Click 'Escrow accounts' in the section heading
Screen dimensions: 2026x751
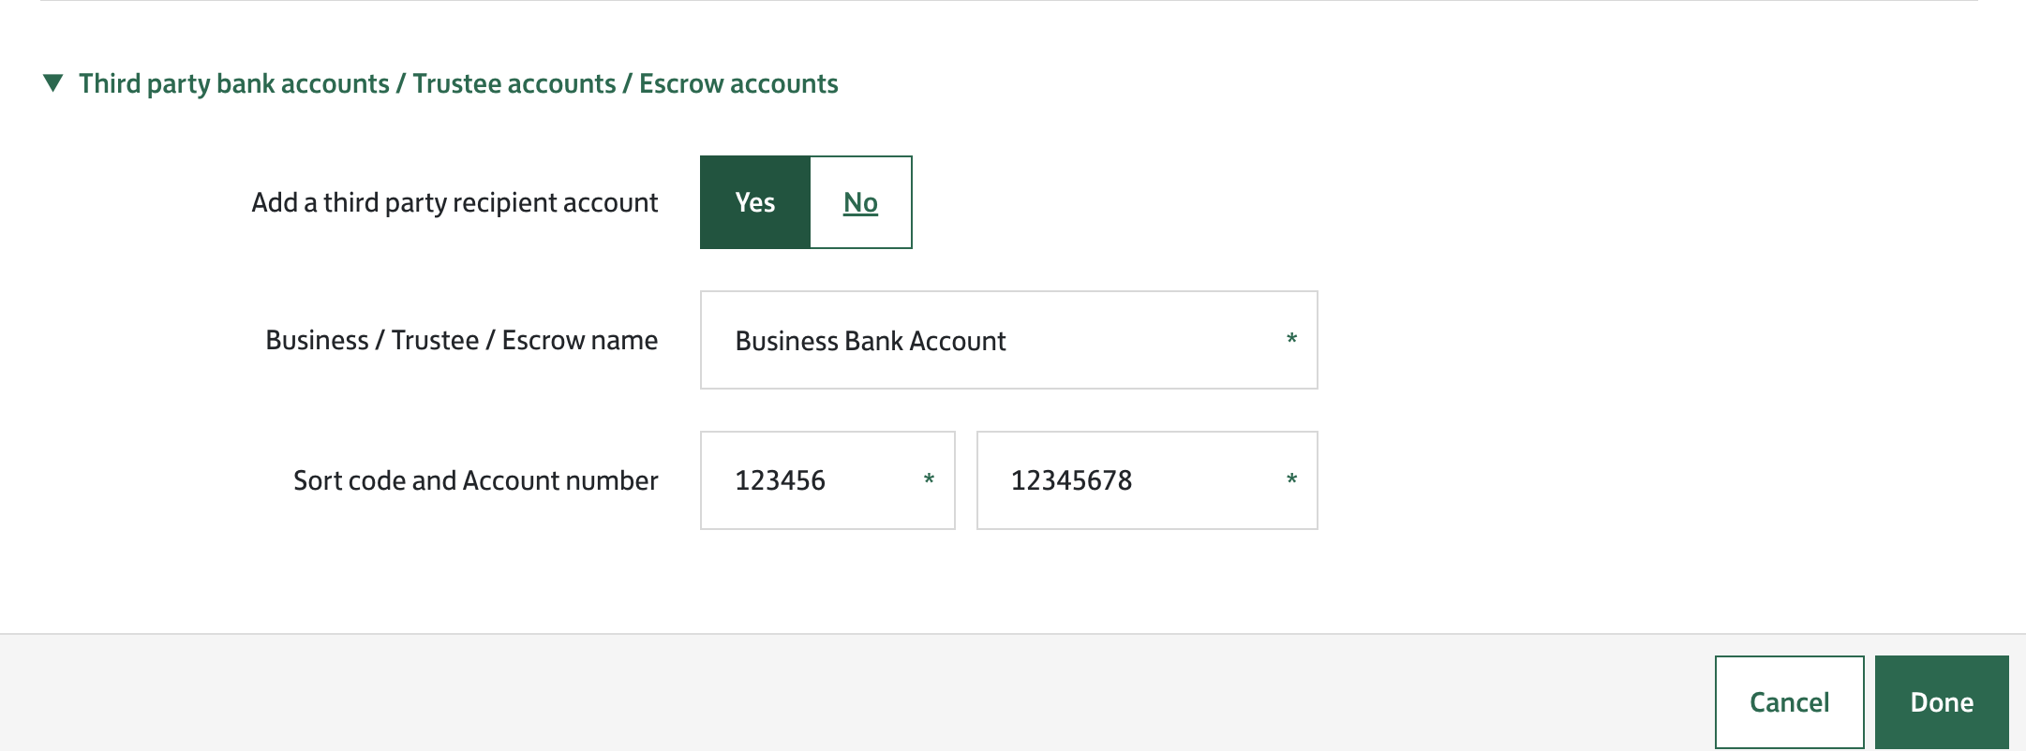[738, 83]
